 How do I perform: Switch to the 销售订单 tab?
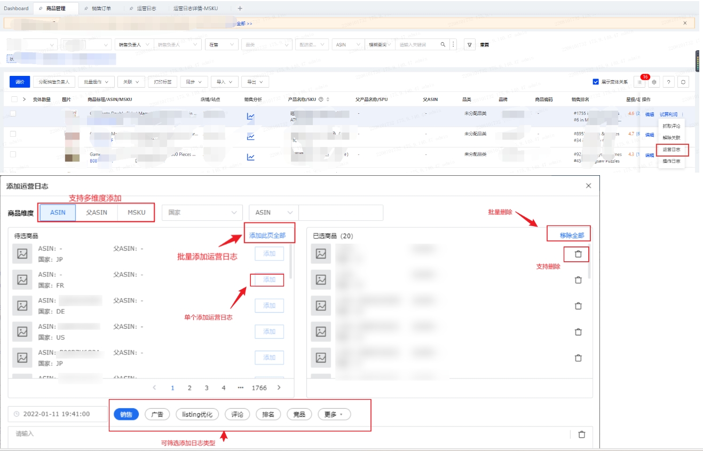point(101,8)
